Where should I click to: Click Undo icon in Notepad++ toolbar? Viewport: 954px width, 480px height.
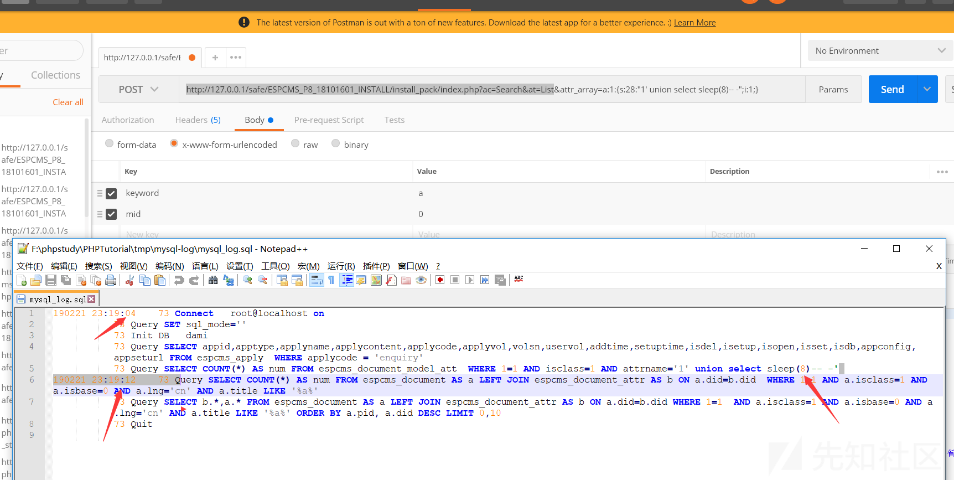[x=179, y=280]
